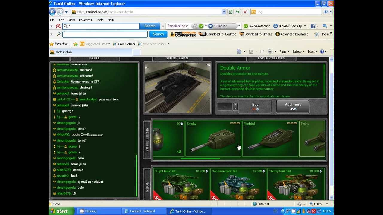Viewport: 383px width, 215px height.
Task: Select the Firebird turret item
Action: click(x=270, y=139)
